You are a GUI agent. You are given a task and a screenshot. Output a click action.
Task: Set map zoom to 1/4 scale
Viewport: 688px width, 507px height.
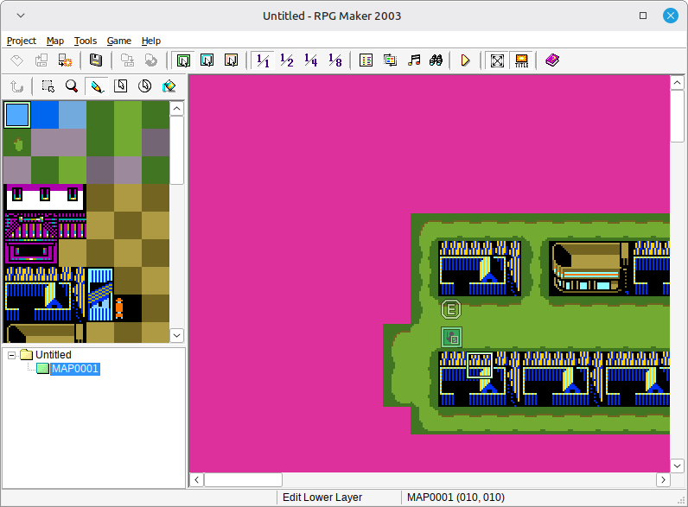coord(311,60)
